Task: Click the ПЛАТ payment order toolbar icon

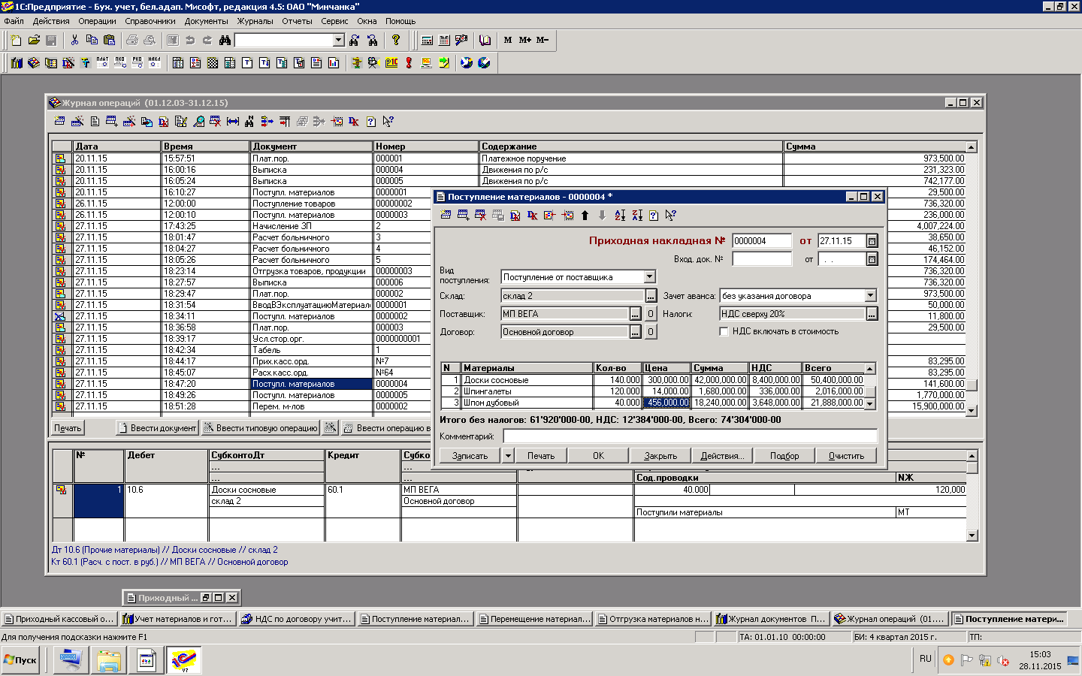Action: (102, 62)
